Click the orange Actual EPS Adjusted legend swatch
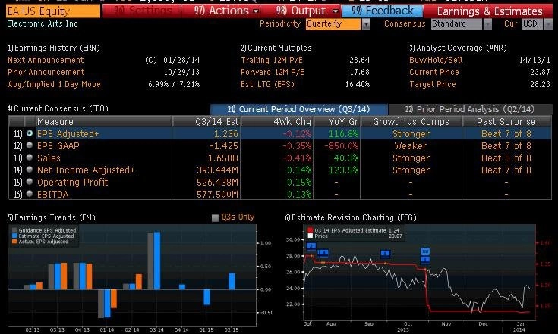Image resolution: width=558 pixels, height=334 pixels. click(14, 242)
